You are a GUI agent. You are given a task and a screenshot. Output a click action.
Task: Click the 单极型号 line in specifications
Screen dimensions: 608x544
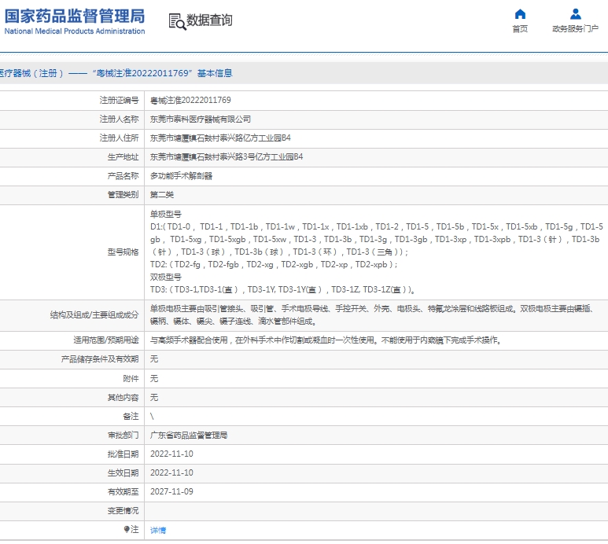[x=166, y=215]
